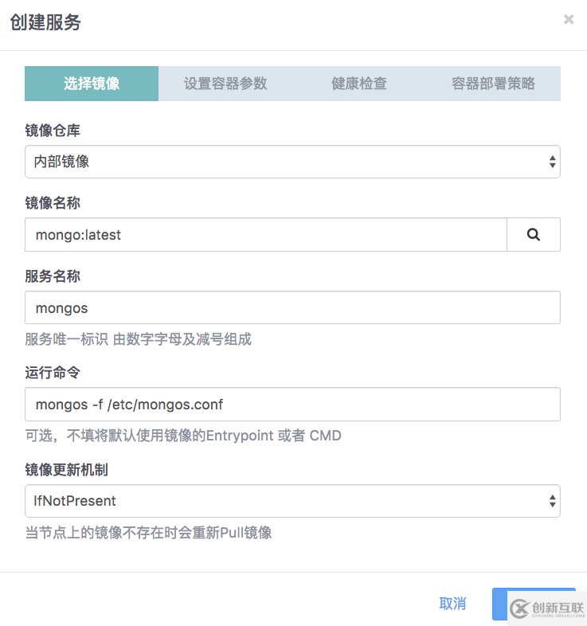Close the 创建服务 dialog with the X
587x626 pixels.
pos(569,20)
